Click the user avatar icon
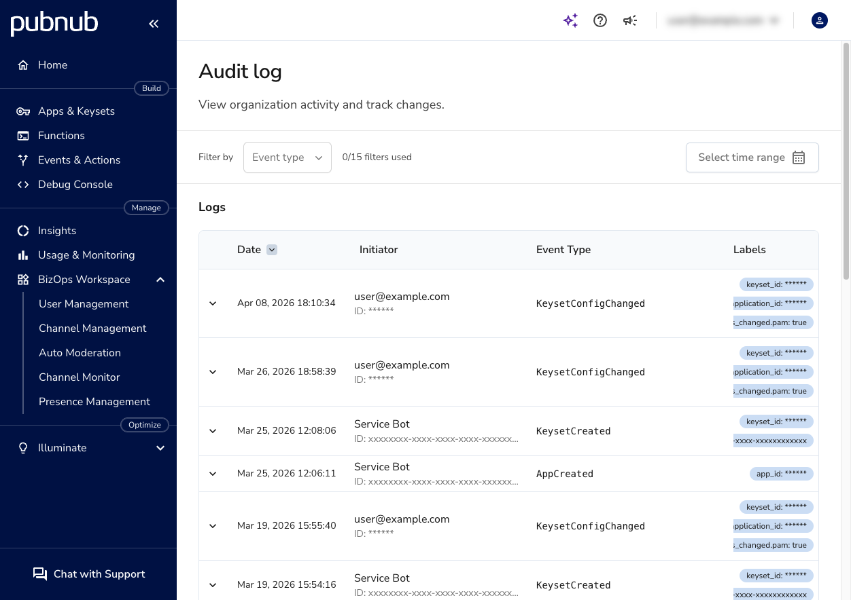The height and width of the screenshot is (600, 851). pos(820,20)
